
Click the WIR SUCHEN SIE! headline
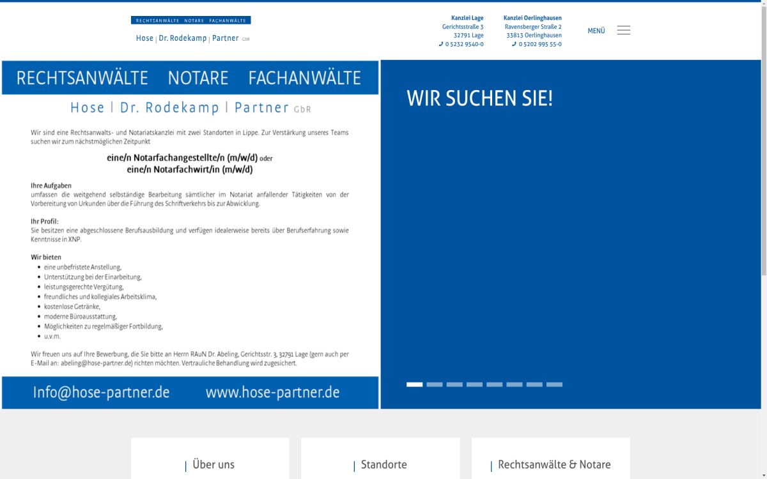tap(480, 98)
